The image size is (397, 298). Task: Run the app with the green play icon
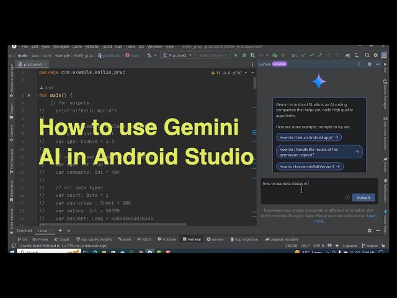click(x=236, y=55)
